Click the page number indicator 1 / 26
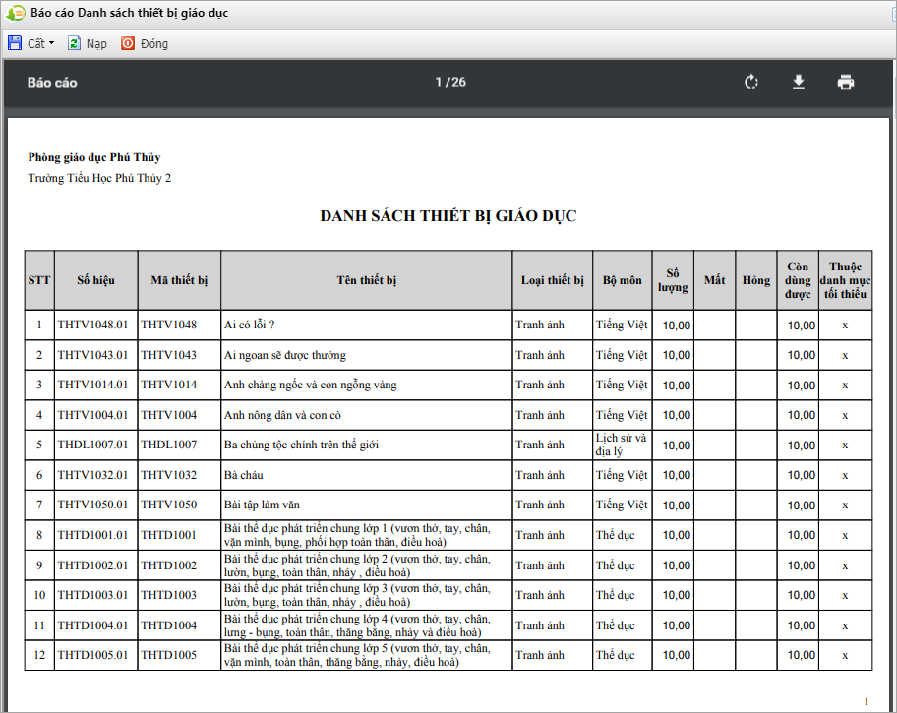 click(x=450, y=82)
